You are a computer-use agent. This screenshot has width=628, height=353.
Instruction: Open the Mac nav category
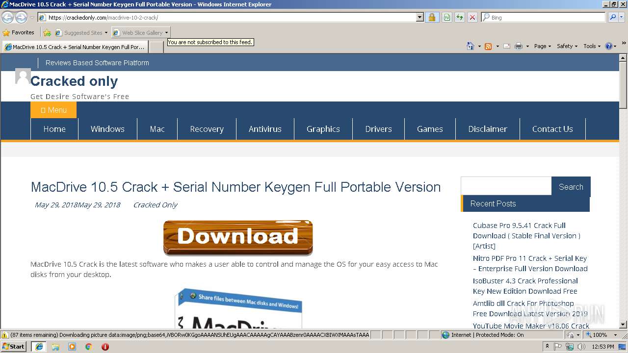(157, 129)
